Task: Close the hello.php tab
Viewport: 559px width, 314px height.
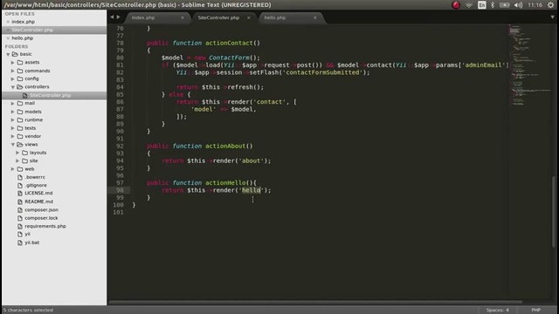Action: (315, 17)
